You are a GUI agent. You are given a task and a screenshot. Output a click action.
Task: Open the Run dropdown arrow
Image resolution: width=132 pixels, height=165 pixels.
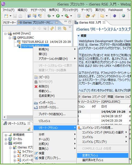click(62, 16)
